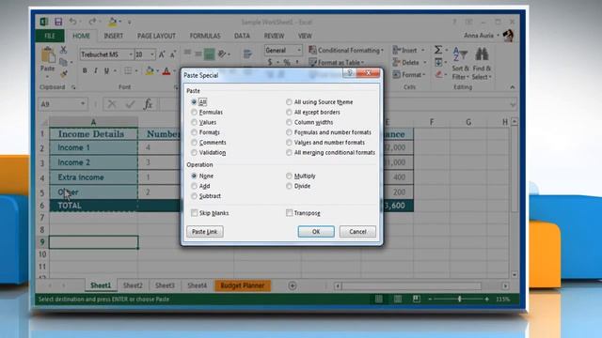Click the Orientation text angle icon
This screenshot has width=602, height=338.
pos(222,54)
